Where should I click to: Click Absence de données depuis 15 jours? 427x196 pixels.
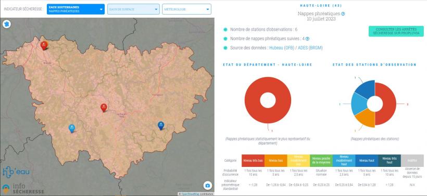pyautogui.click(x=412, y=173)
